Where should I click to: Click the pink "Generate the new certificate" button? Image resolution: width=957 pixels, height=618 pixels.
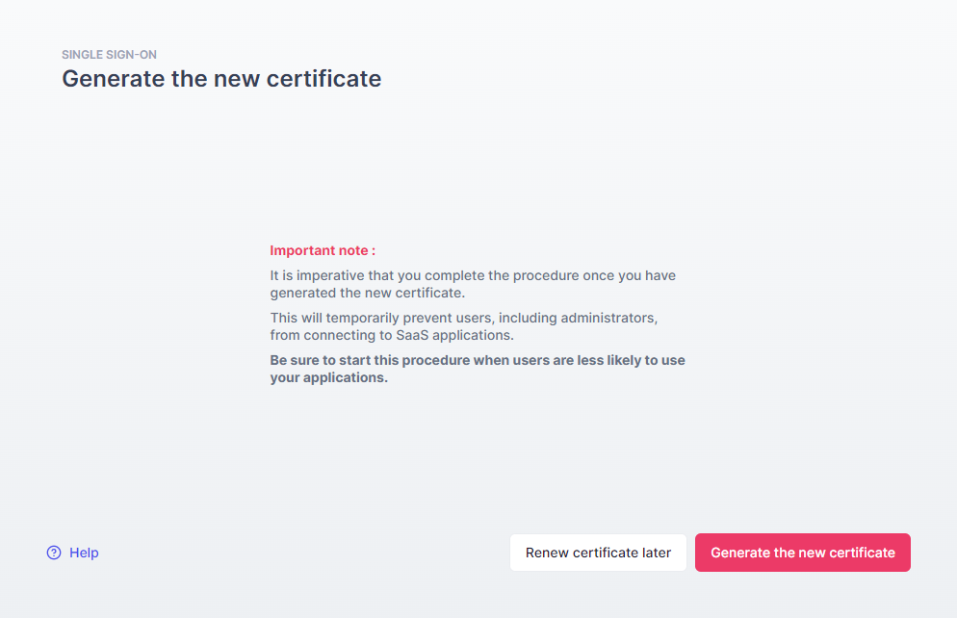pyautogui.click(x=802, y=553)
